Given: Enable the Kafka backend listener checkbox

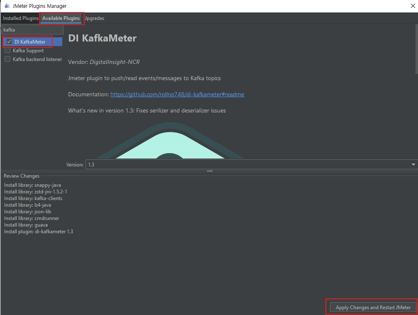Looking at the screenshot, I should click(x=7, y=59).
